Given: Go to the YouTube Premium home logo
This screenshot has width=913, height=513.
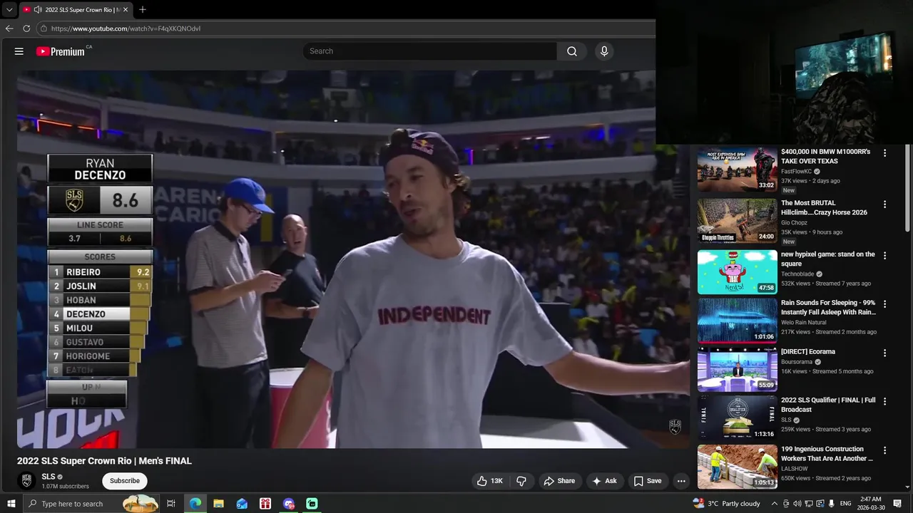Looking at the screenshot, I should [61, 51].
